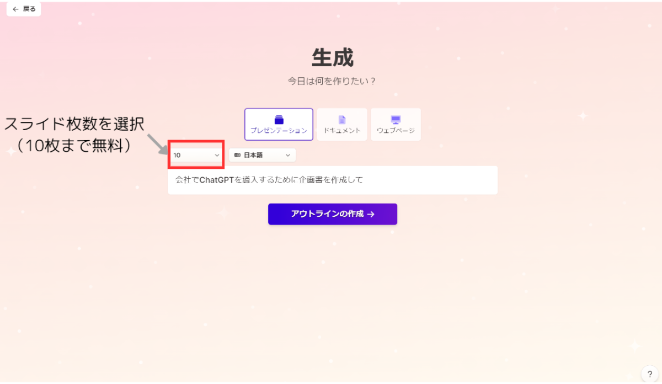Click the スライド枚数を選択 annotation text
This screenshot has width=662, height=384.
coord(74,124)
